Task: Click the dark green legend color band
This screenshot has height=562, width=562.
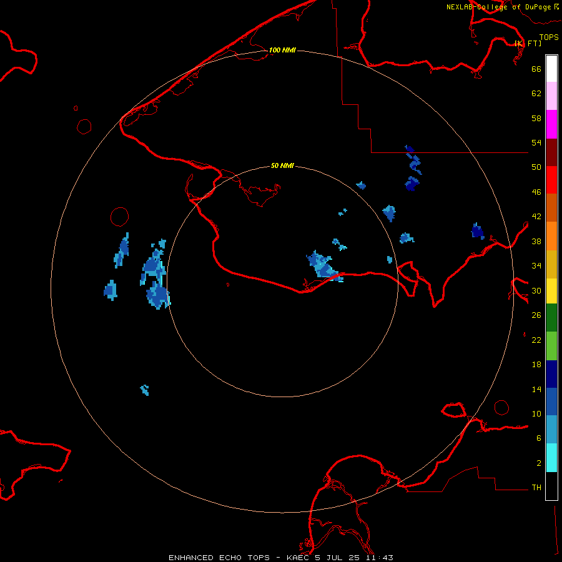Action: tap(551, 318)
